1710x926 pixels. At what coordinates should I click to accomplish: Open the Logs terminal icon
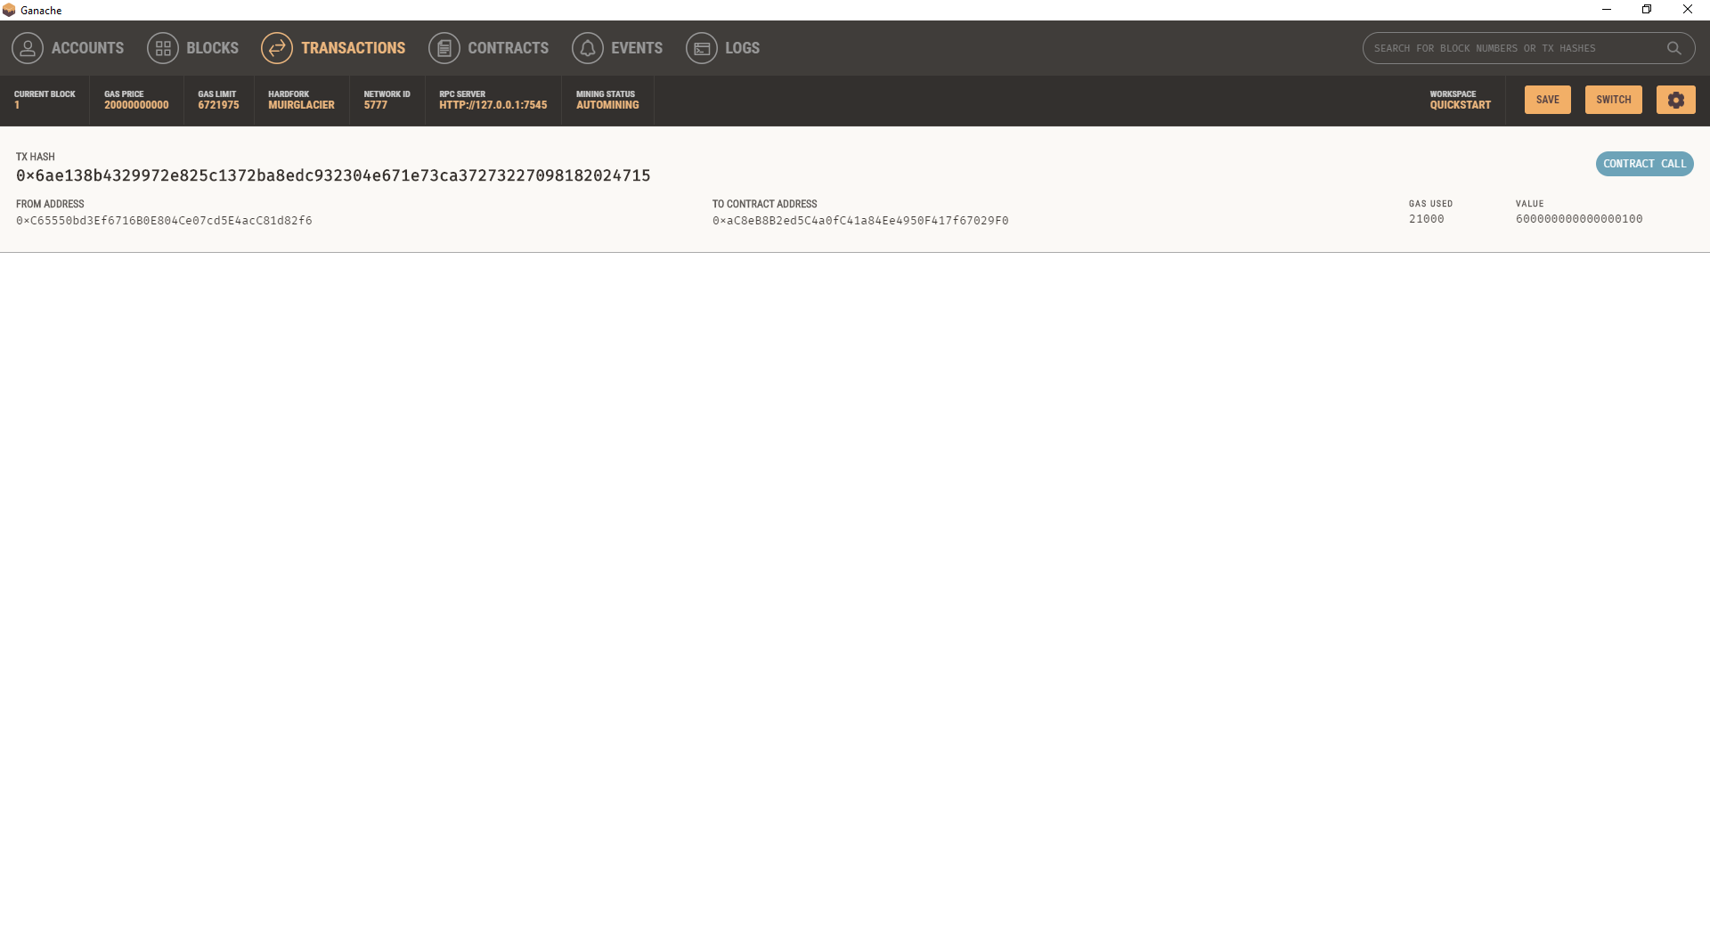click(x=702, y=48)
